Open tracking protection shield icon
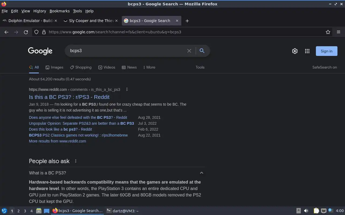The image size is (345, 215). tap(36, 32)
